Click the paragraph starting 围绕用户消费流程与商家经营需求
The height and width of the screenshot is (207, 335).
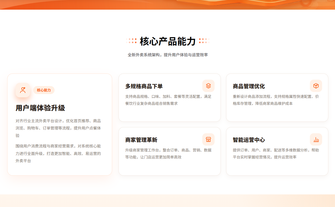(x=58, y=153)
